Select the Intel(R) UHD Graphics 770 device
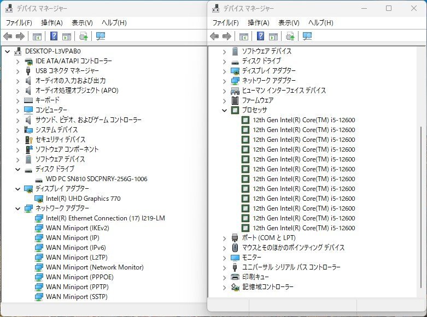427x317 pixels. [x=83, y=199]
